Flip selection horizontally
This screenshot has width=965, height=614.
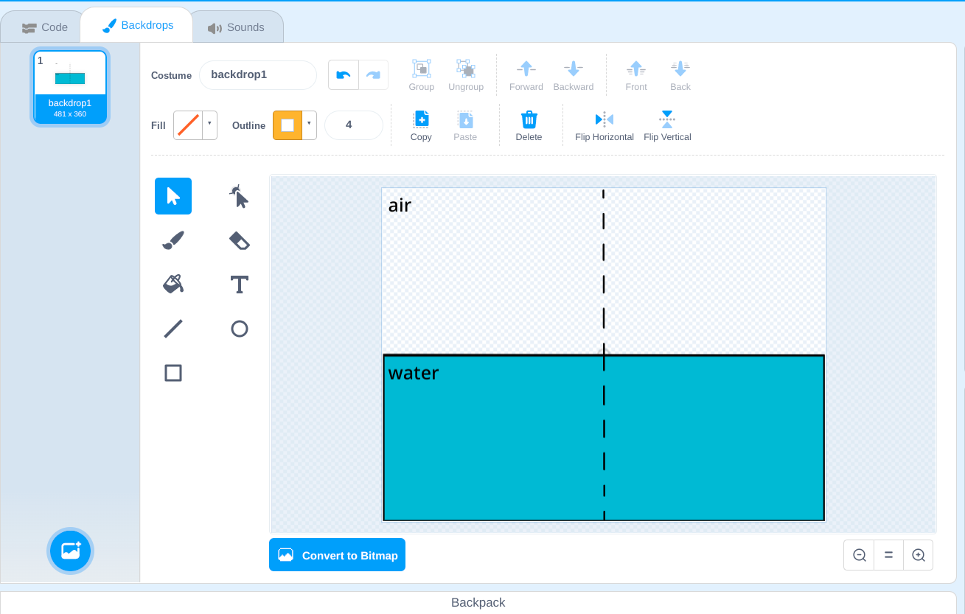coord(605,126)
